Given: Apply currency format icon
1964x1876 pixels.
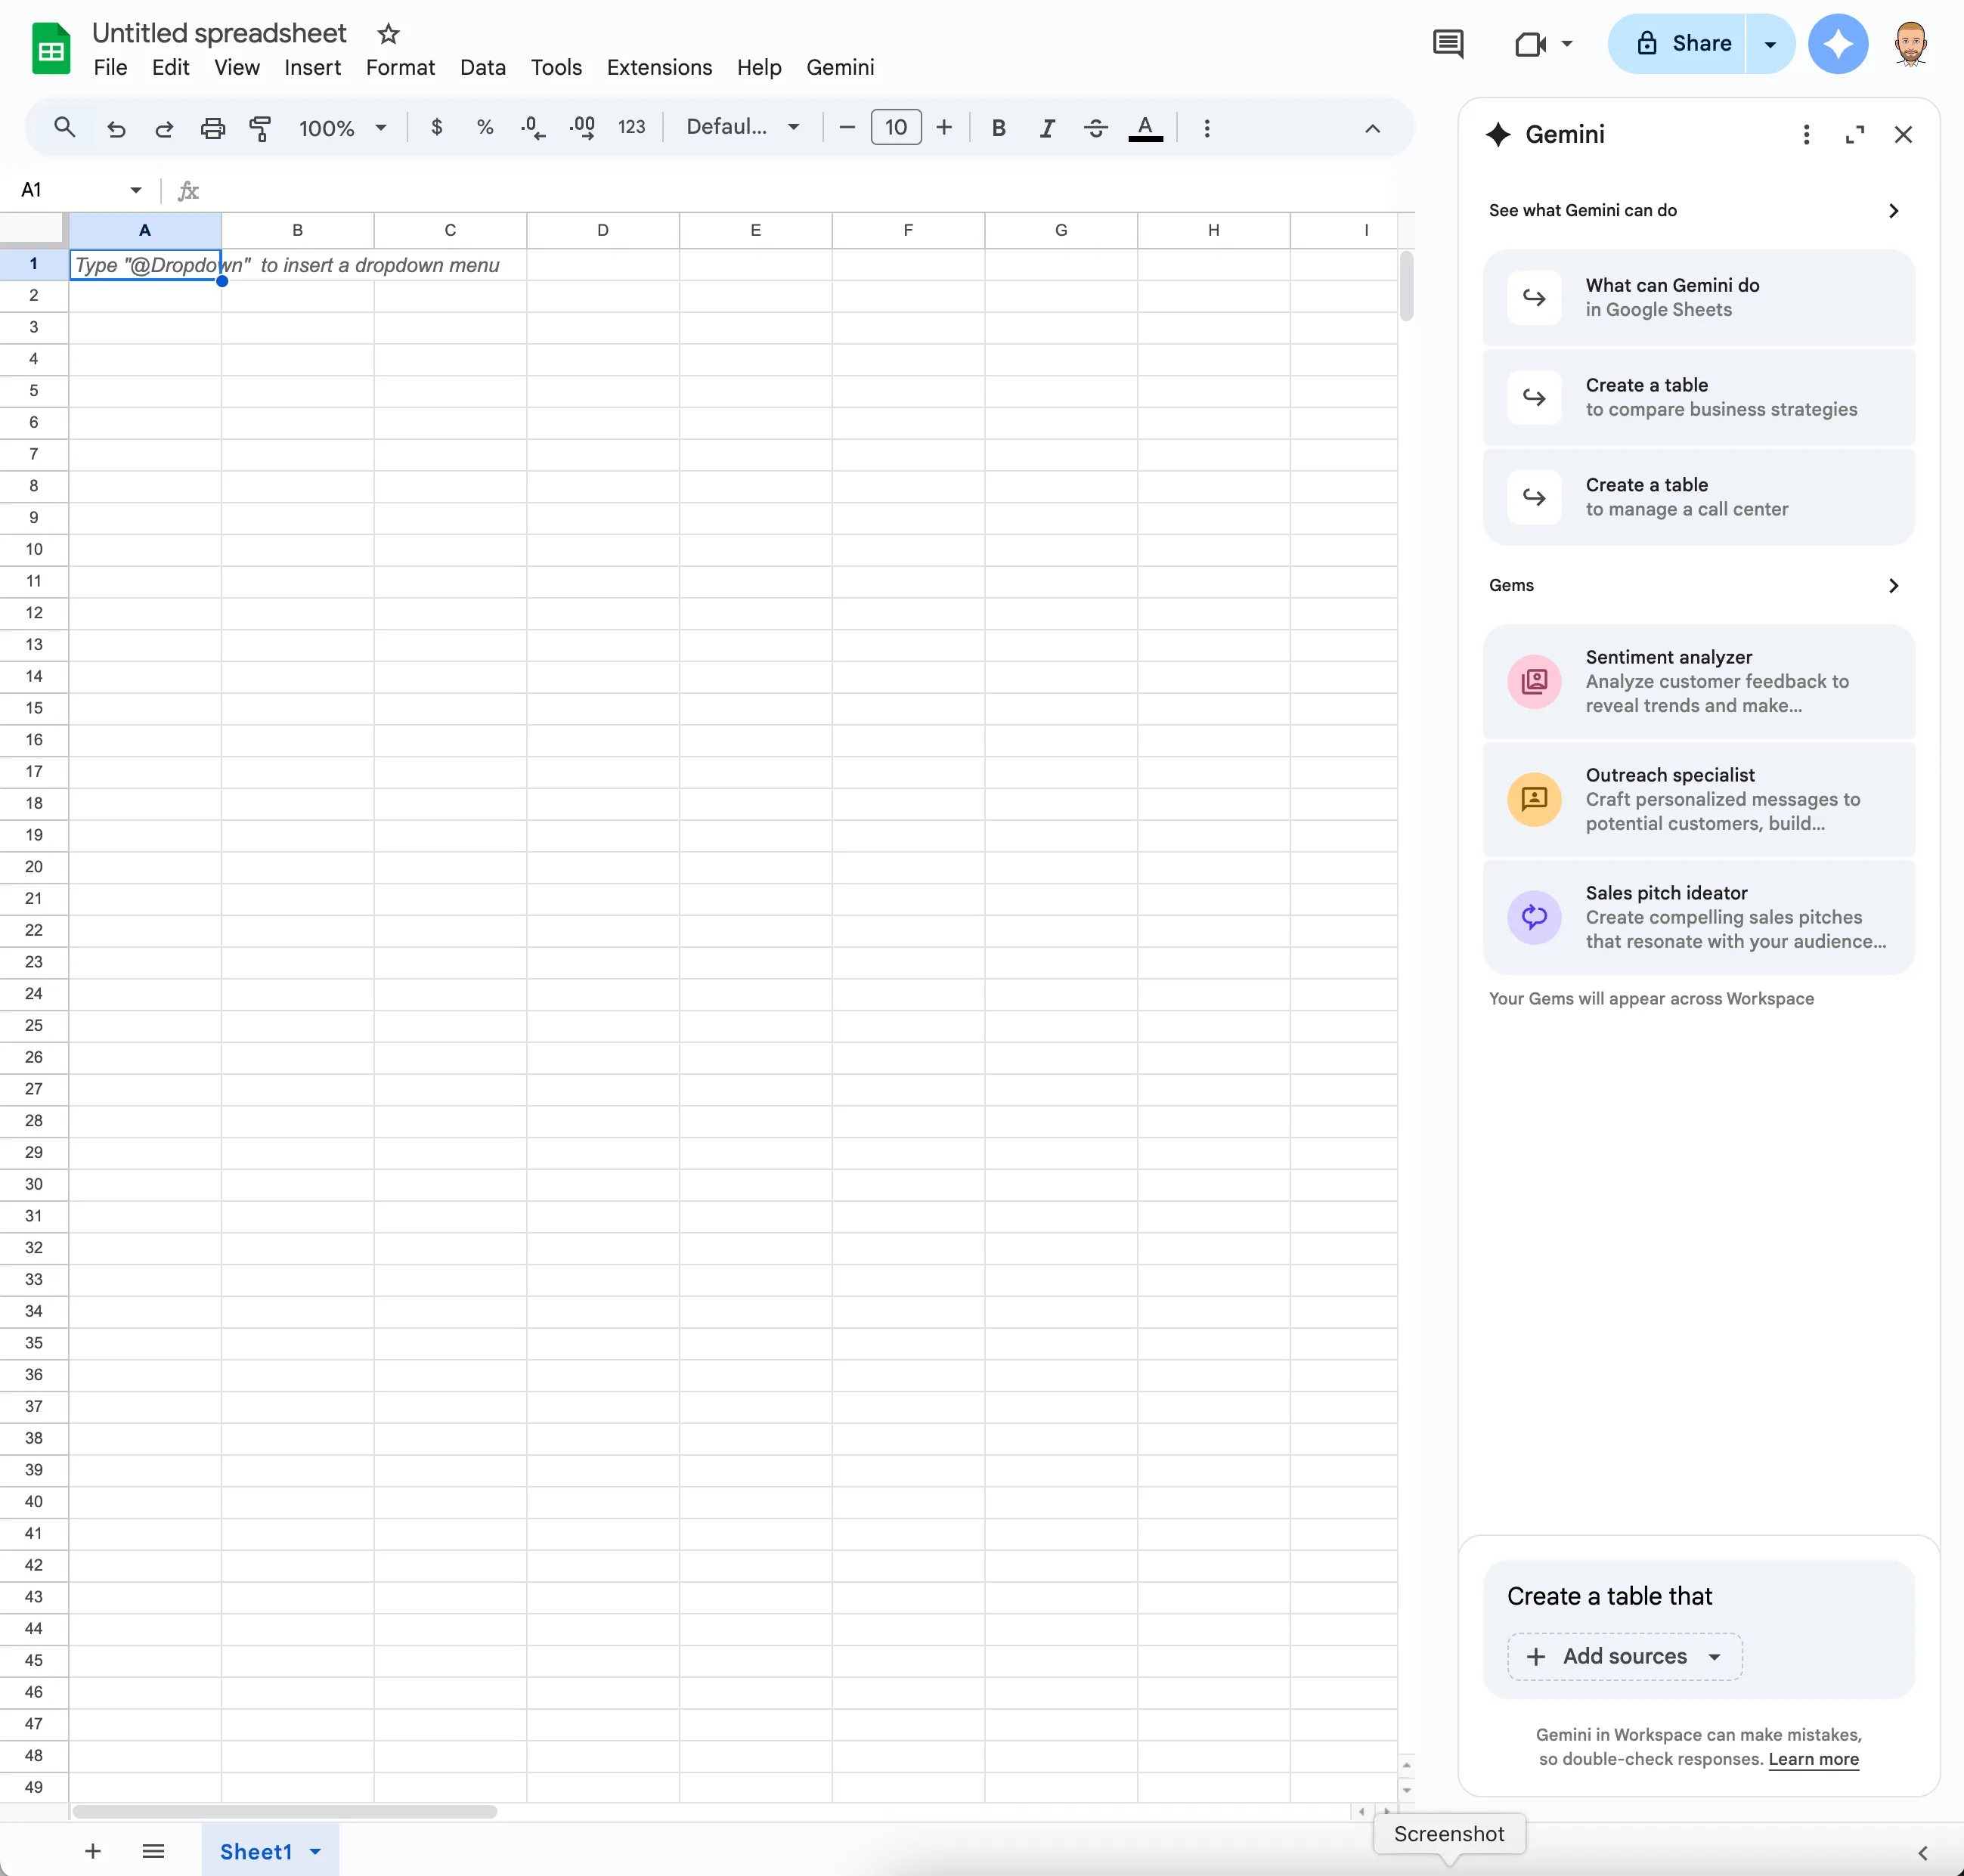Looking at the screenshot, I should (x=437, y=128).
